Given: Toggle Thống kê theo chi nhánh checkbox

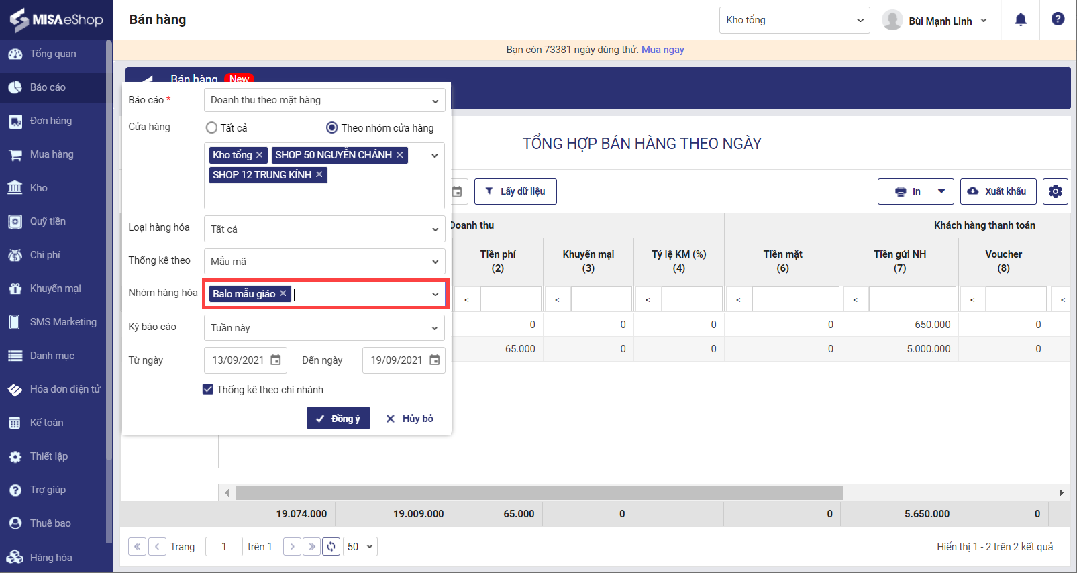Looking at the screenshot, I should [208, 389].
